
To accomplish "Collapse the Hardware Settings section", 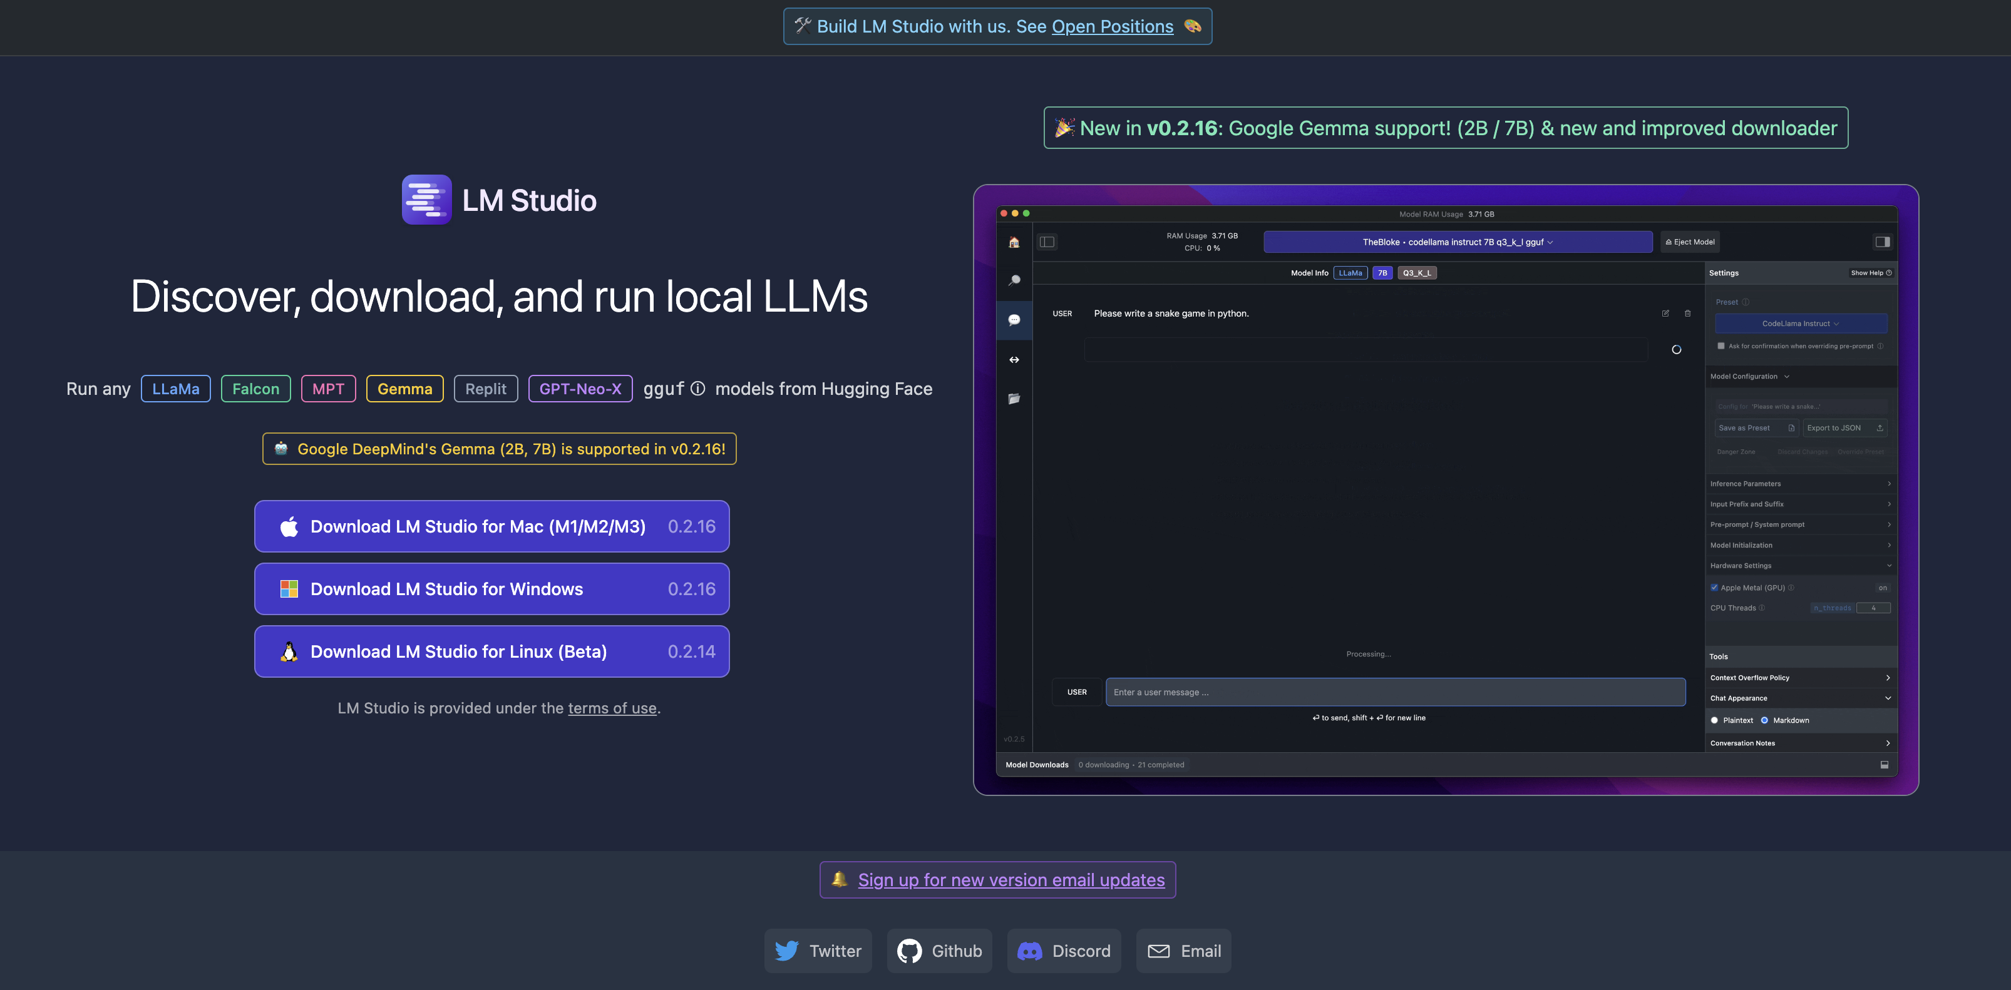I will click(1800, 566).
